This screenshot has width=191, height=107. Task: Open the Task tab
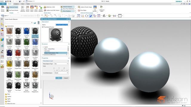click(3, 4)
